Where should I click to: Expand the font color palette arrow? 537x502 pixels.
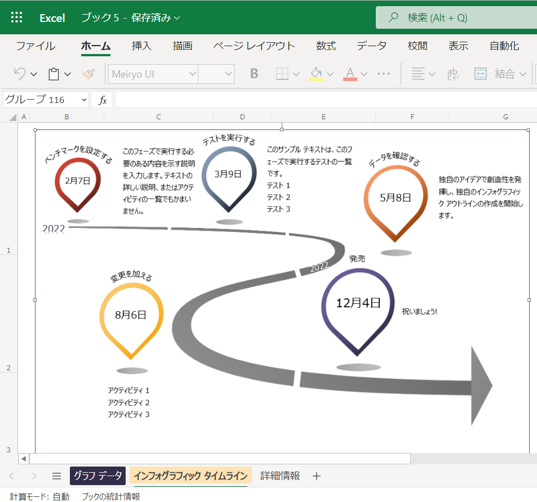(x=364, y=74)
